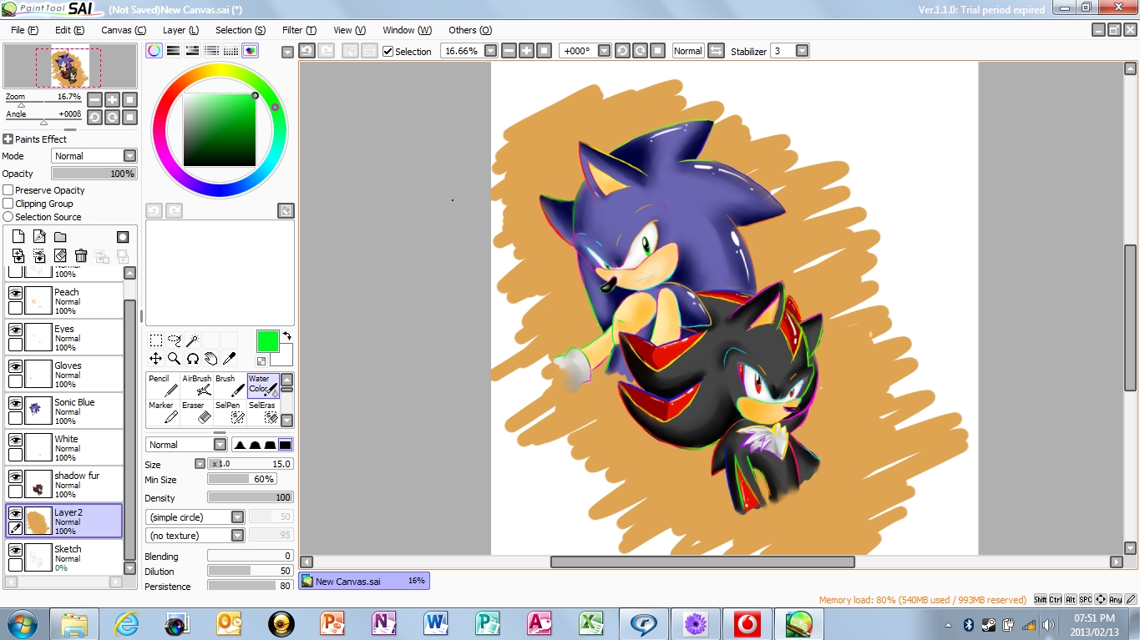
Task: Click toolbar zoom-in plus button
Action: 526,51
